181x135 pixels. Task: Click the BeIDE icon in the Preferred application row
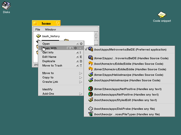coord(91,49)
